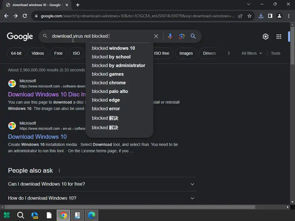Select suggestion 'blocked by school'

point(119,57)
